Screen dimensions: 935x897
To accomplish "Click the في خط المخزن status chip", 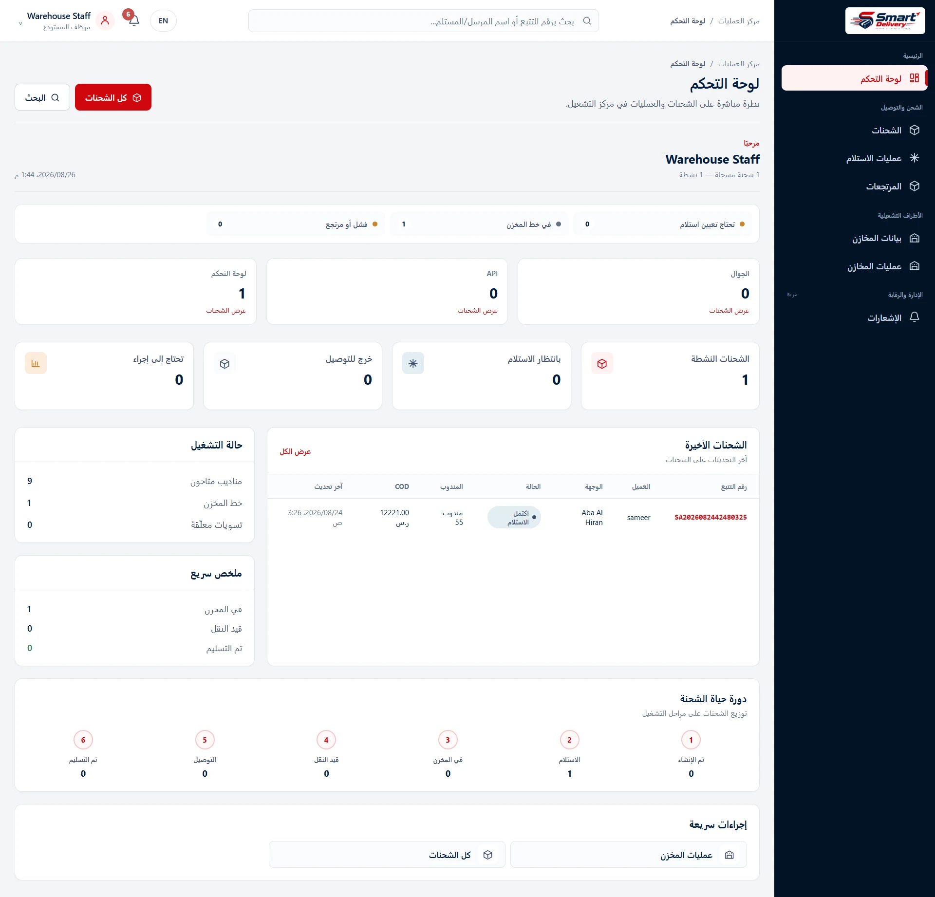I will tap(479, 224).
